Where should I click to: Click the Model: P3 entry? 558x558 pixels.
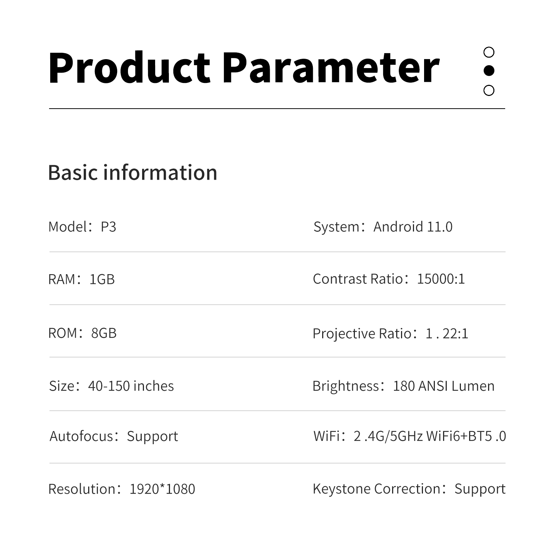click(x=82, y=227)
